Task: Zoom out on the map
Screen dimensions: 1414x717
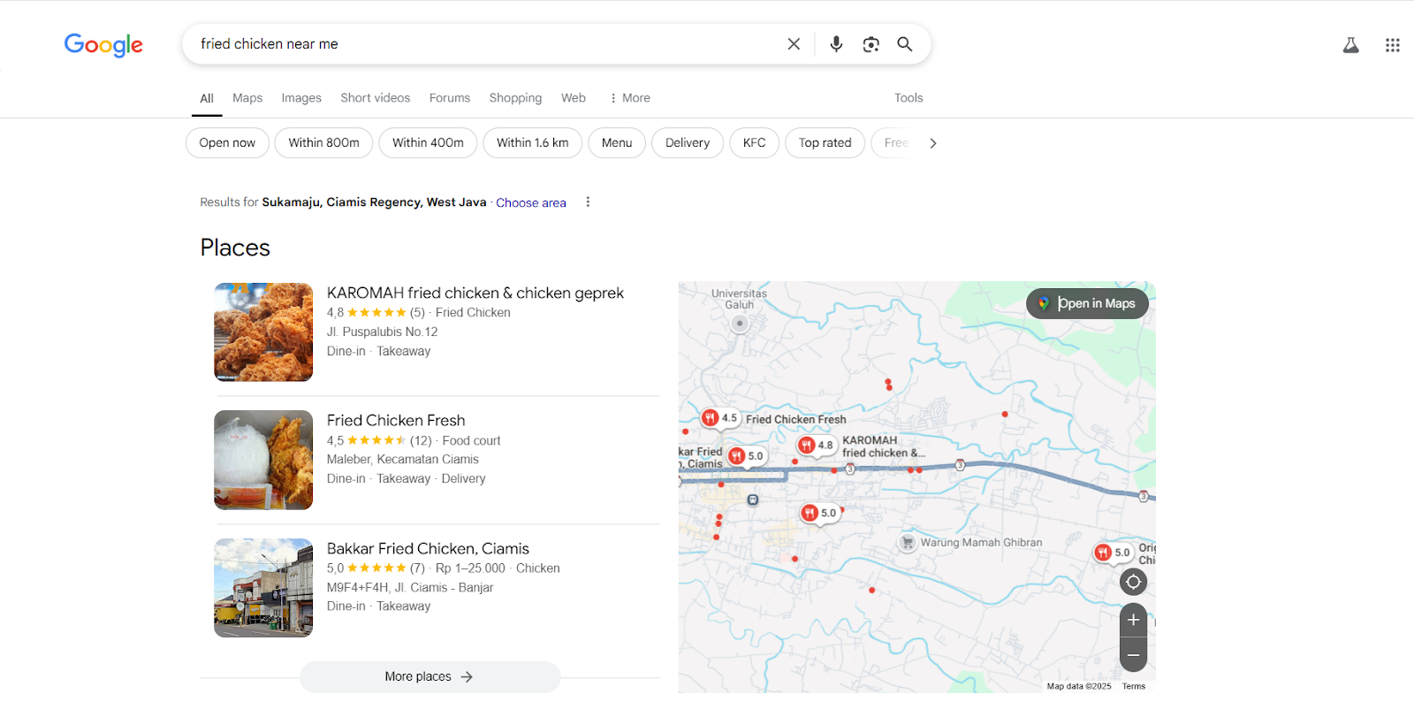Action: (x=1134, y=655)
